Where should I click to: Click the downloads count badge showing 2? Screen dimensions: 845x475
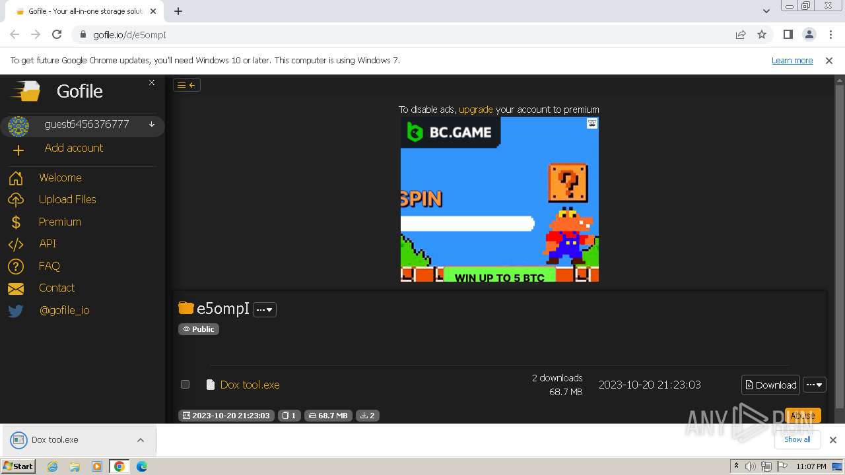pyautogui.click(x=368, y=416)
